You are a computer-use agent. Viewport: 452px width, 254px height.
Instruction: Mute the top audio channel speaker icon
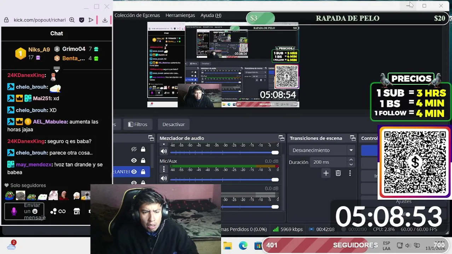(x=164, y=152)
